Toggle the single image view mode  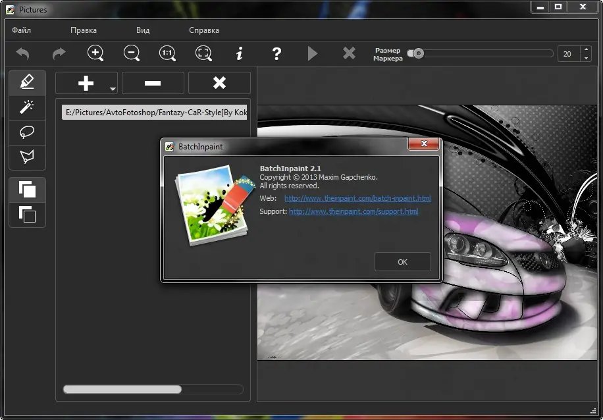(x=27, y=215)
